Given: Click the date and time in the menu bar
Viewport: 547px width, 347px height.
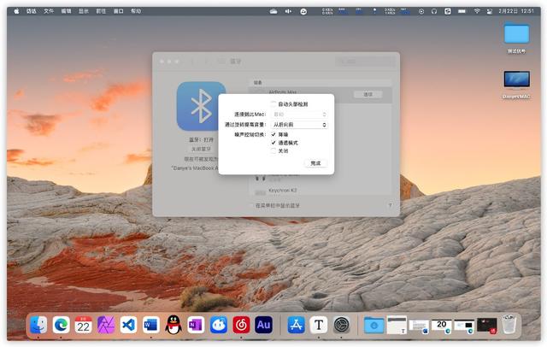Looking at the screenshot, I should tap(516, 11).
